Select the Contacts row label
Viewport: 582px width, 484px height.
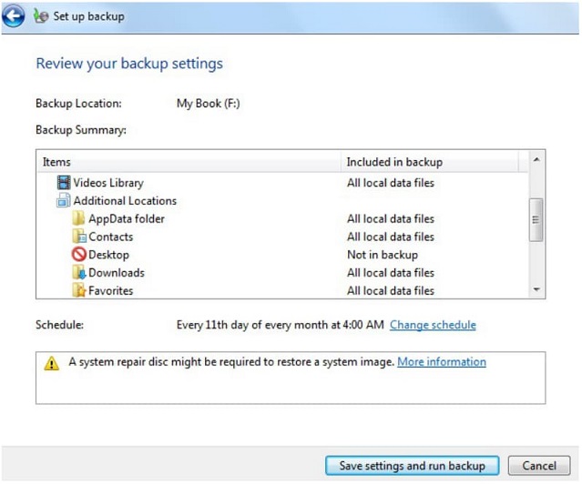coord(110,237)
